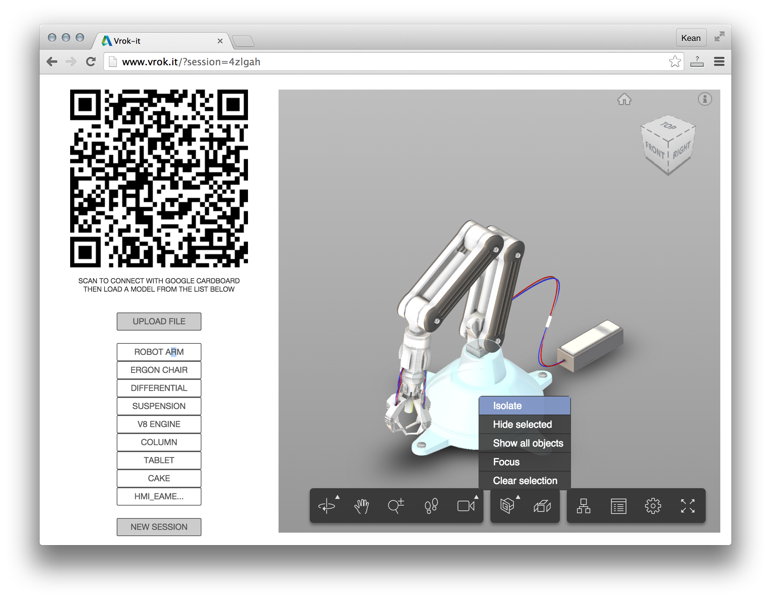This screenshot has height=600, width=771.
Task: Expand the Camera tool submenu arrow
Action: coord(476,497)
